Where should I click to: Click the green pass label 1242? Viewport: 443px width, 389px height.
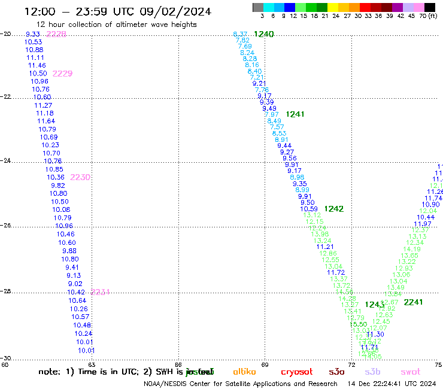pos(334,209)
